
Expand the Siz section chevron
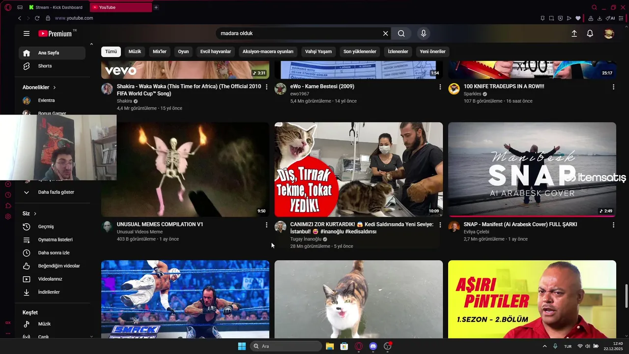[x=35, y=214]
